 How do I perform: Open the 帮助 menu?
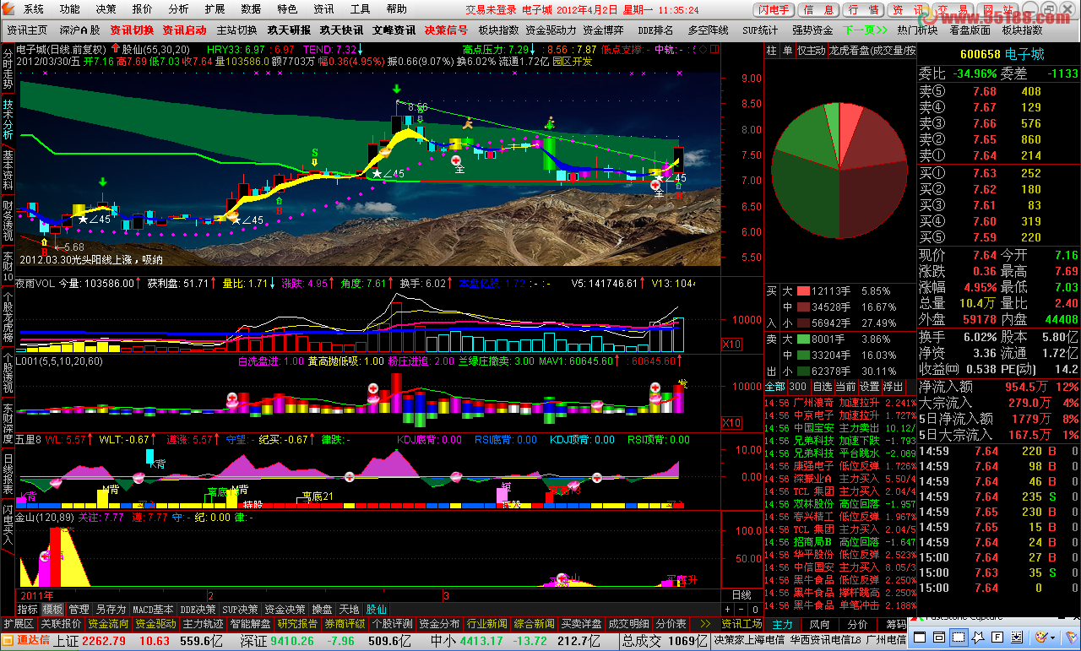click(x=396, y=9)
